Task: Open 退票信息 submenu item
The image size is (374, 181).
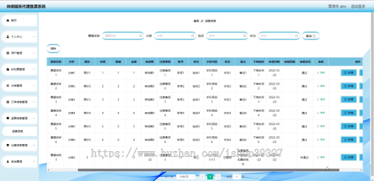Action: click(19, 131)
